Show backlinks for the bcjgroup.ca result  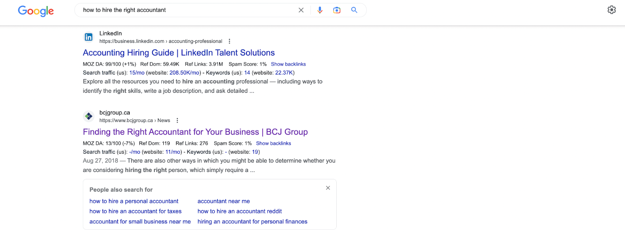(x=273, y=143)
